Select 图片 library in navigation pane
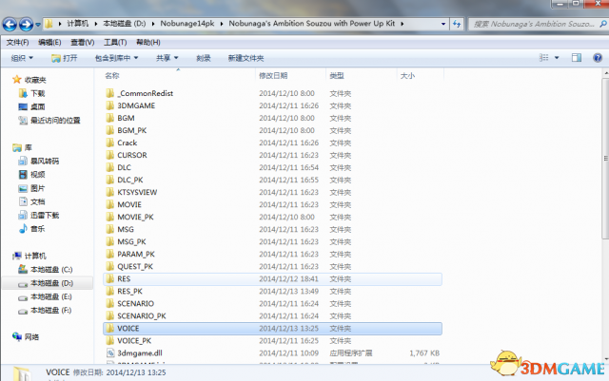This screenshot has width=609, height=381. (38, 188)
